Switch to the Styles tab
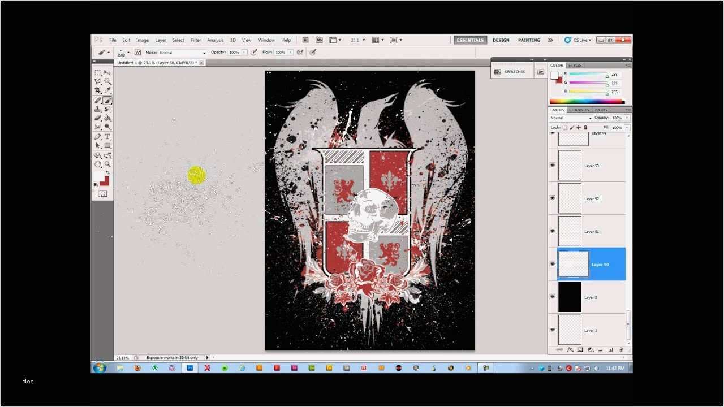 pyautogui.click(x=575, y=66)
